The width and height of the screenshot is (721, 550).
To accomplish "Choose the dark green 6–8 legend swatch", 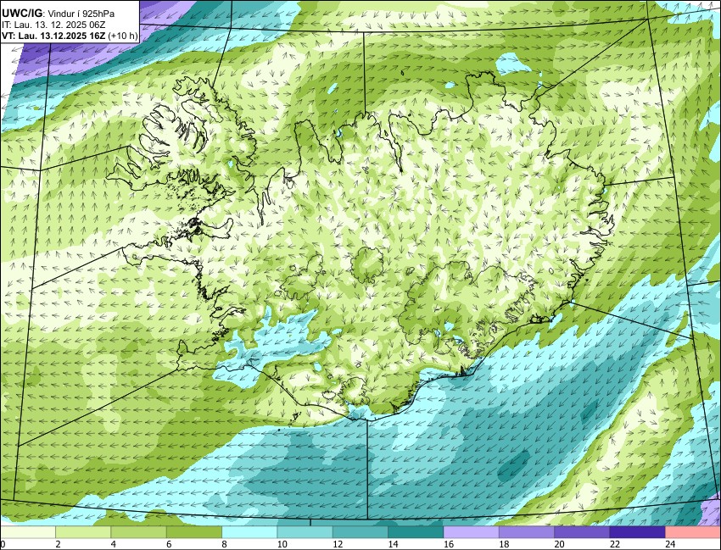I will click(194, 532).
